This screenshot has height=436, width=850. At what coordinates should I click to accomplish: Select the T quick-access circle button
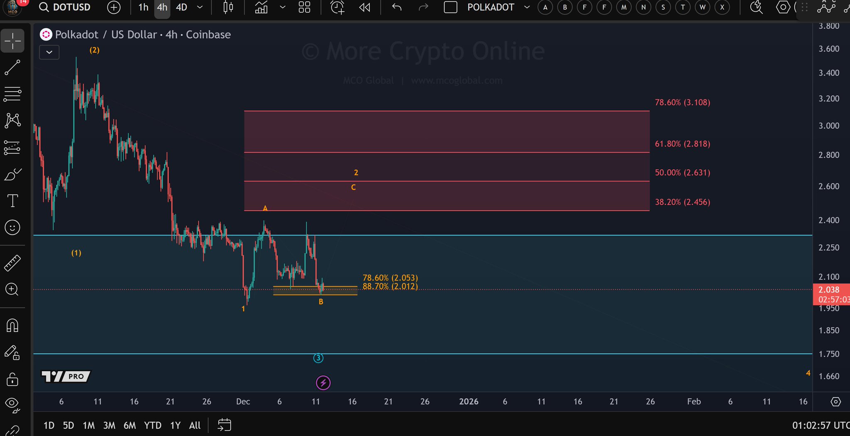[683, 7]
